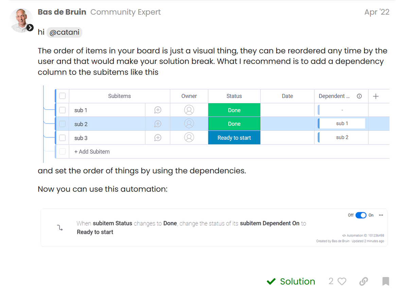Open the automation recipe text
Image resolution: width=396 pixels, height=293 pixels.
pyautogui.click(x=191, y=228)
